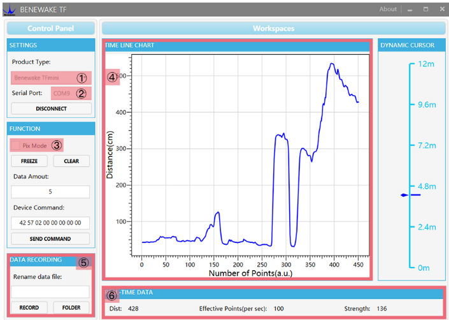Click the DISCONNECT button
The image size is (449, 320).
[x=51, y=108]
